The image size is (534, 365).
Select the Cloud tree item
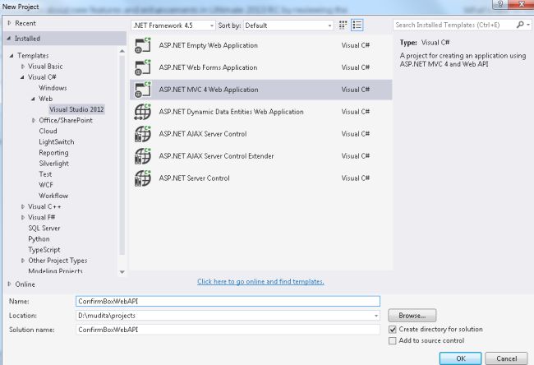(x=48, y=131)
